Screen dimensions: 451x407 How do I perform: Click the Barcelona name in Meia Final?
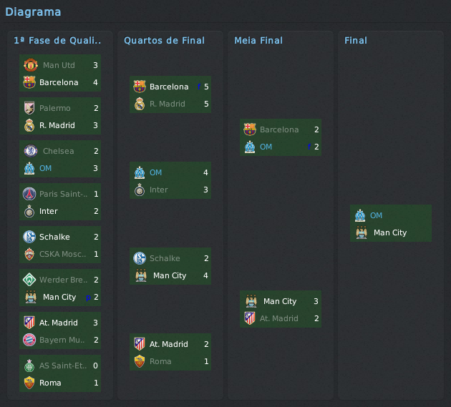coord(279,129)
